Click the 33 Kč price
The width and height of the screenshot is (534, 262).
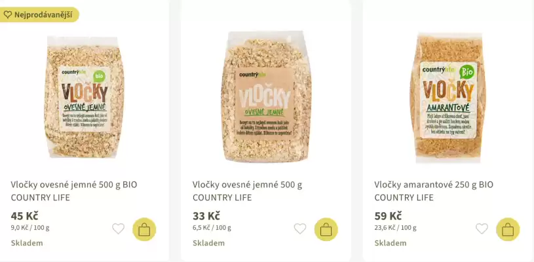coord(206,215)
